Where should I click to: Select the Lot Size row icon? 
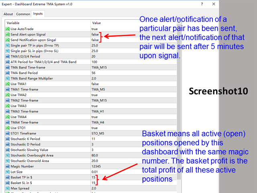coord(8,172)
